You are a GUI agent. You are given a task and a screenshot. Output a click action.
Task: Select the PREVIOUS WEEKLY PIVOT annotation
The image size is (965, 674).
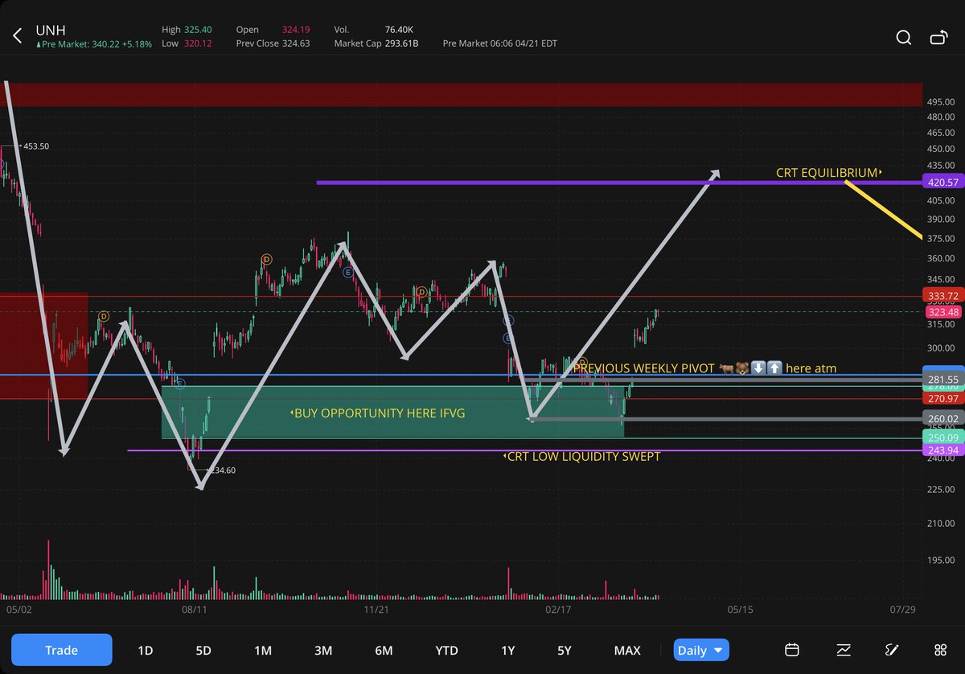pos(704,368)
